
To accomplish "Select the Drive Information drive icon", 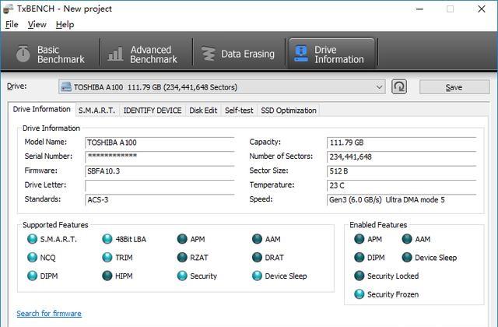I will 301,54.
